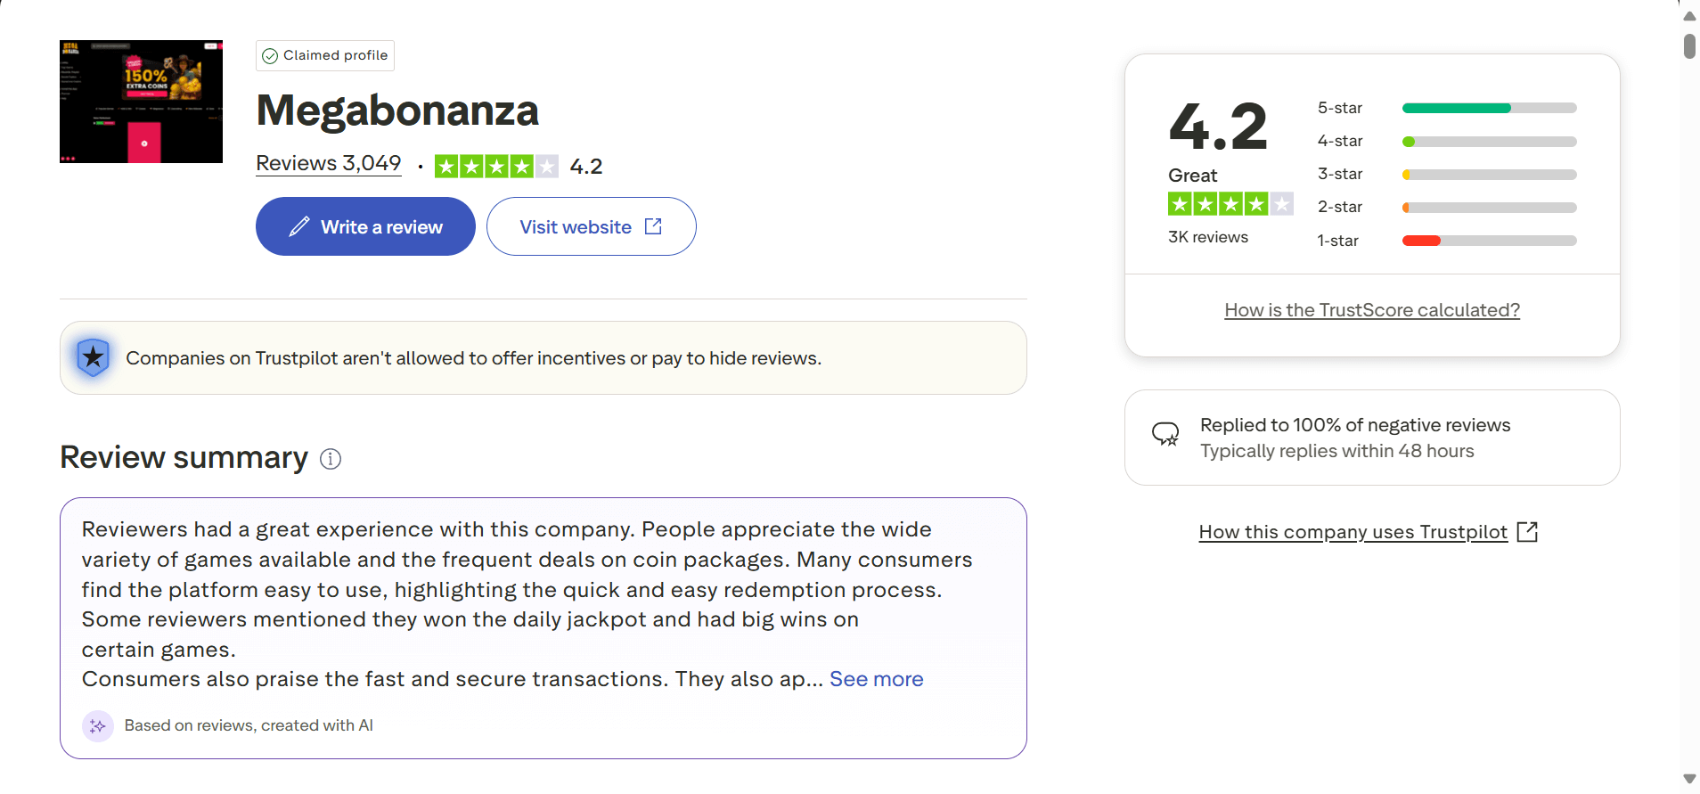Open How this company uses Trustpilot
This screenshot has width=1700, height=794.
(1353, 532)
